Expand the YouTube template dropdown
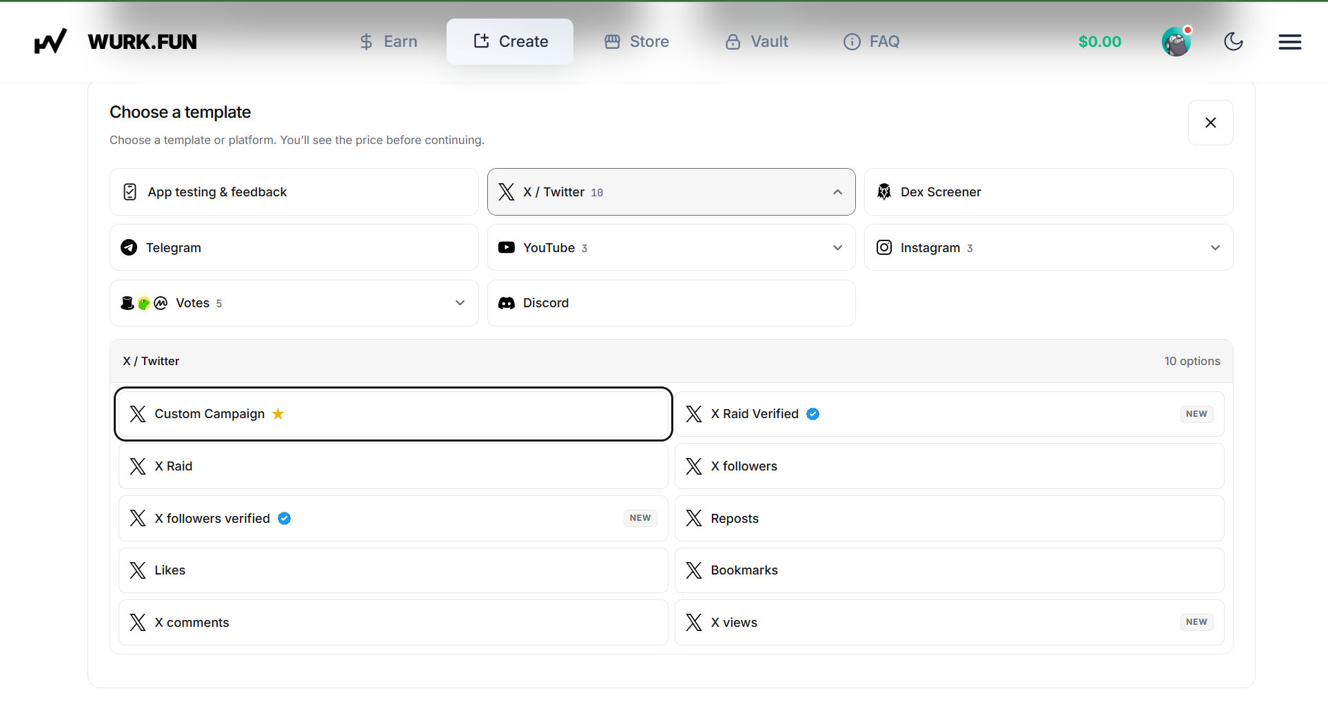 pyautogui.click(x=671, y=247)
